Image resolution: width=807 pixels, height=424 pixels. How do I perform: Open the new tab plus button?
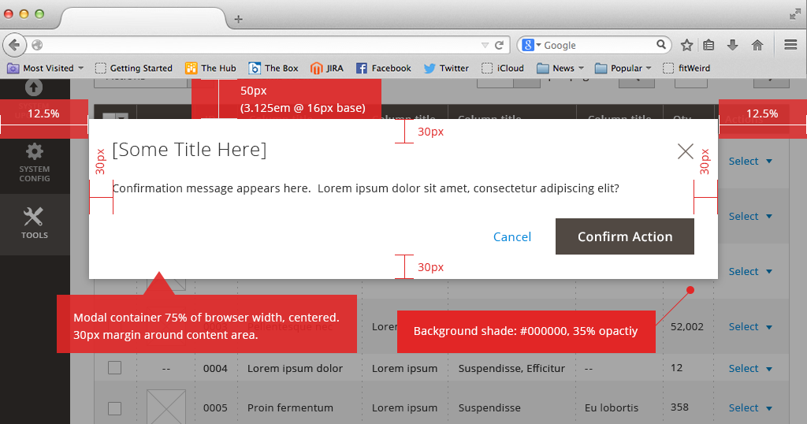[x=238, y=19]
